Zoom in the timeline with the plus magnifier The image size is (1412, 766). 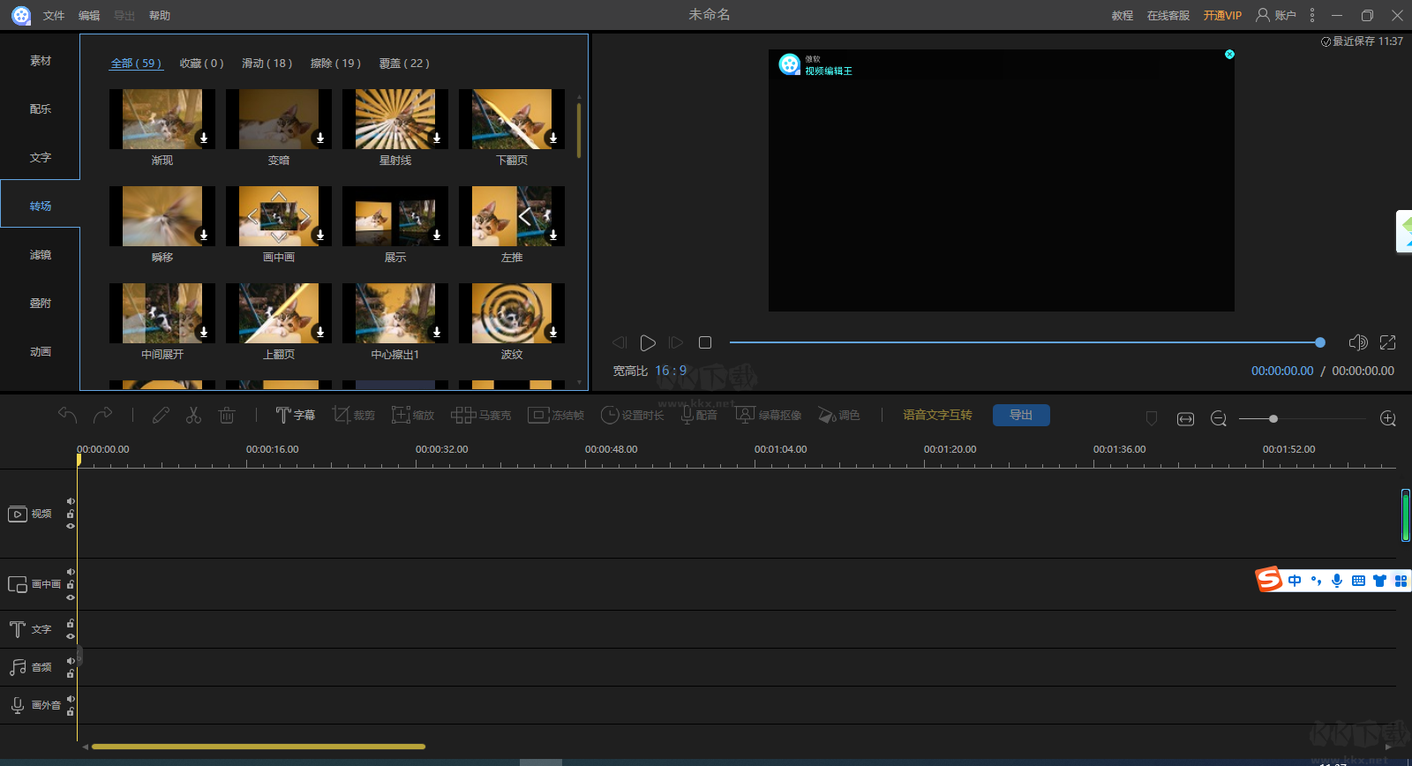1388,419
